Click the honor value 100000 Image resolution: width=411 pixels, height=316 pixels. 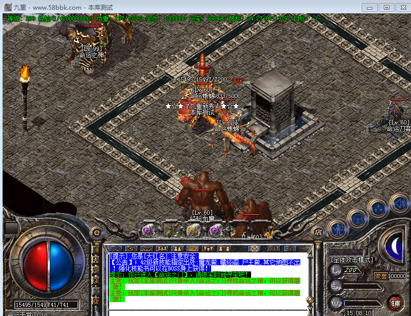(x=397, y=276)
